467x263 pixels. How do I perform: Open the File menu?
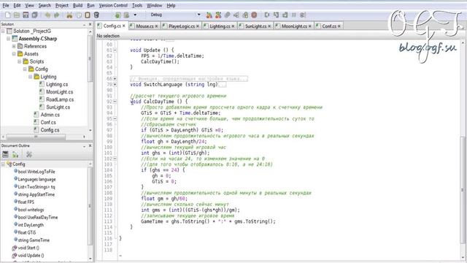click(x=6, y=5)
